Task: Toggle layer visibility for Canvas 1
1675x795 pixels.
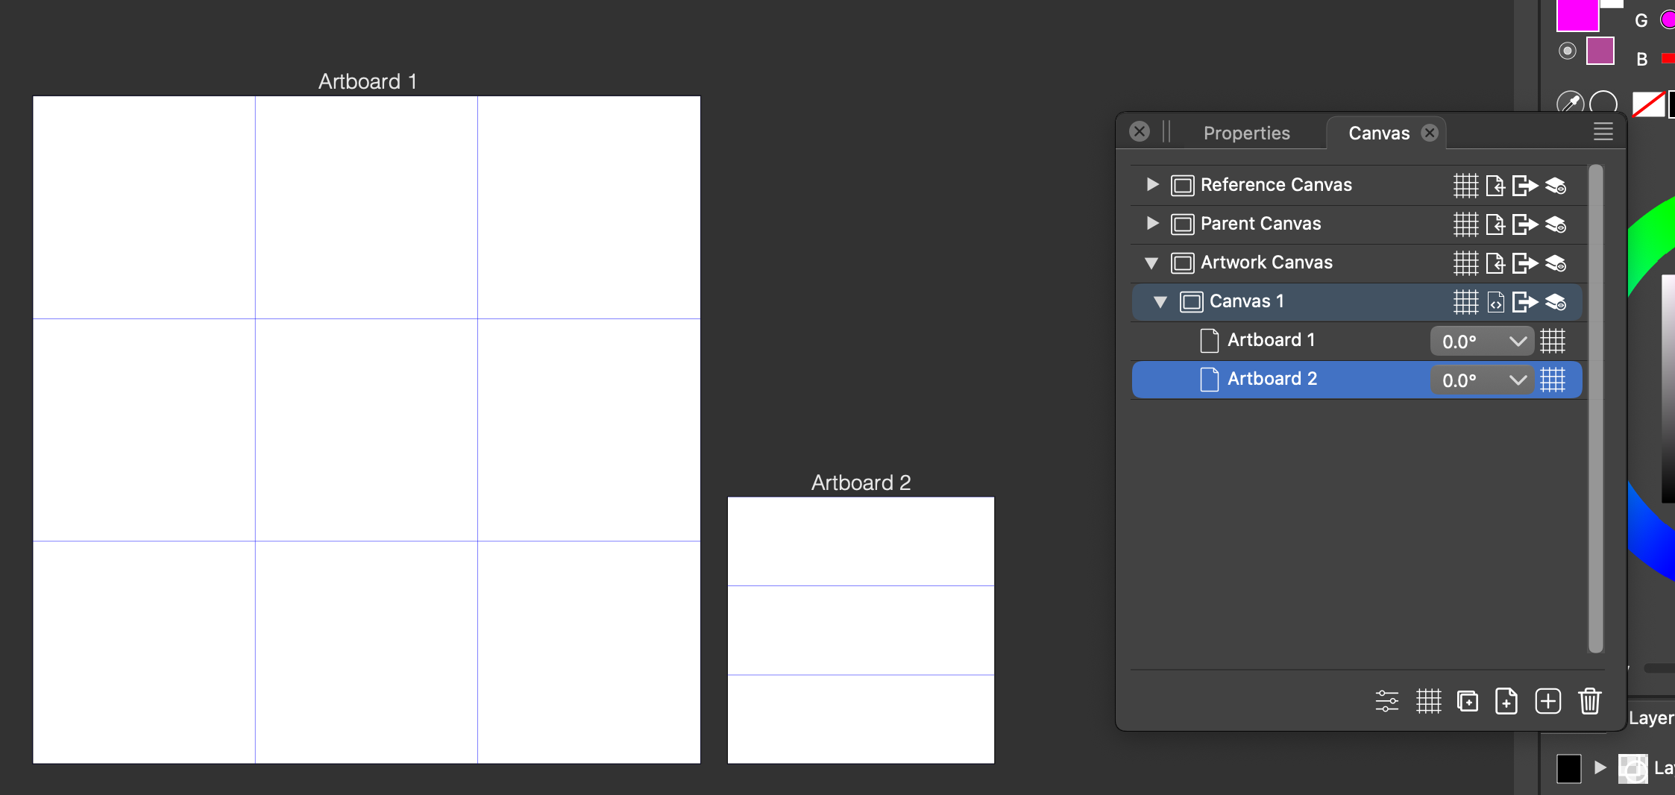Action: [1556, 302]
